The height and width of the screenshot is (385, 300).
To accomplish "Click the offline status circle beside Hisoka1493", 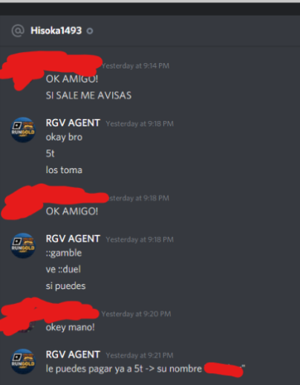I will pos(90,31).
